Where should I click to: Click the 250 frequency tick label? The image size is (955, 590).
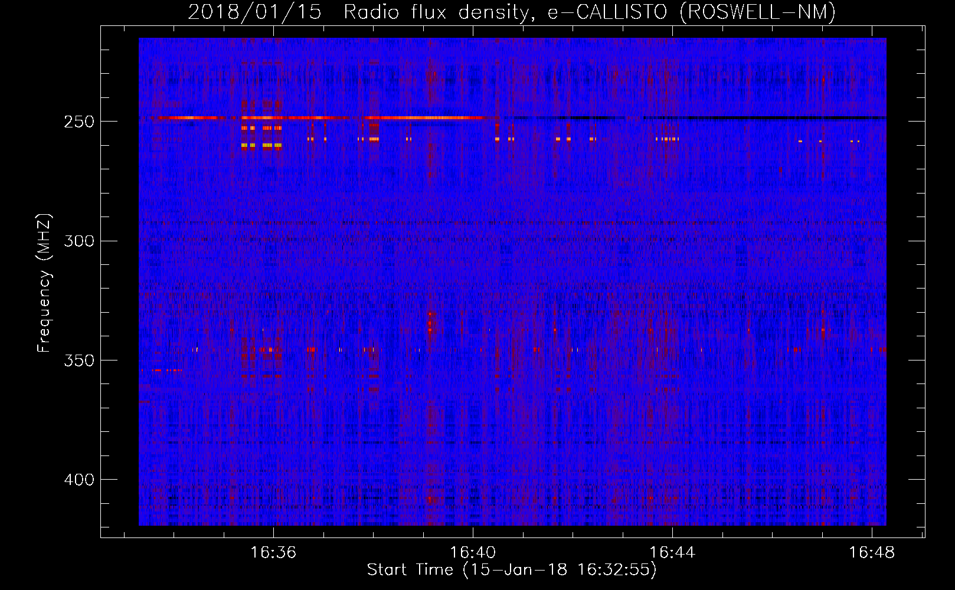click(79, 122)
